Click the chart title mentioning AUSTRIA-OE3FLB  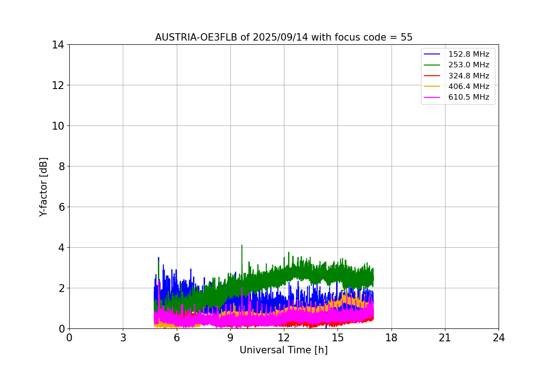pyautogui.click(x=284, y=37)
